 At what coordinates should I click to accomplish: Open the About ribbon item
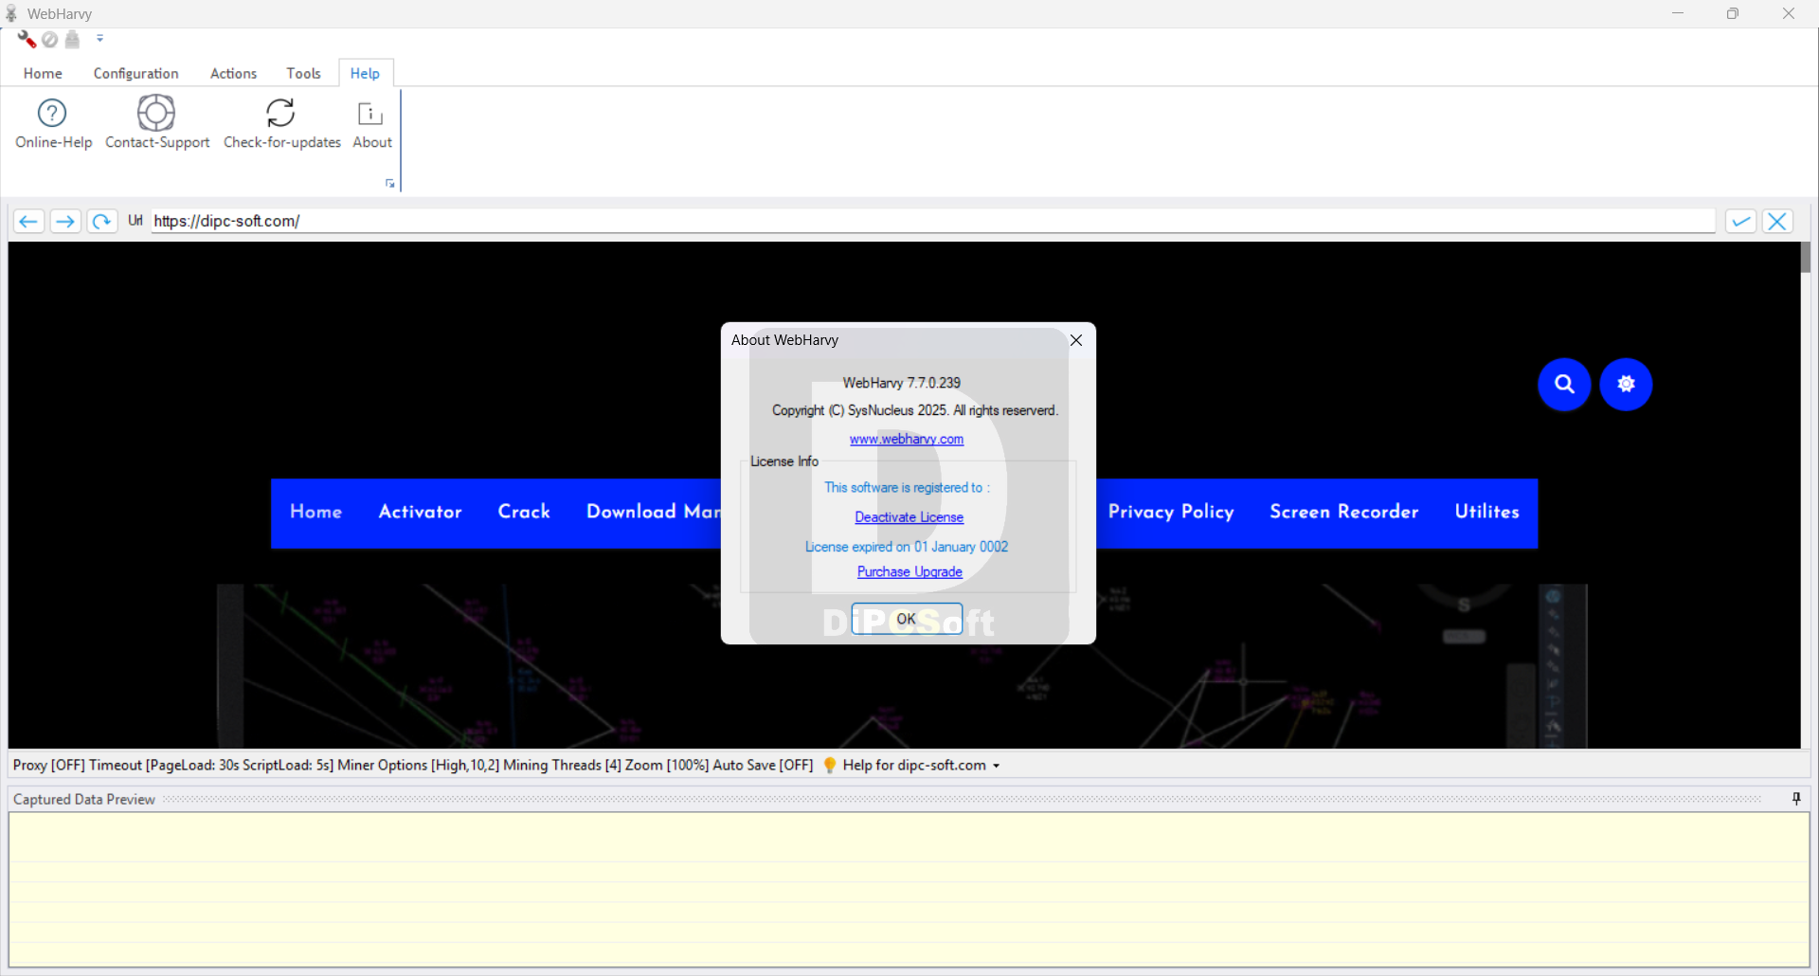coord(371,123)
